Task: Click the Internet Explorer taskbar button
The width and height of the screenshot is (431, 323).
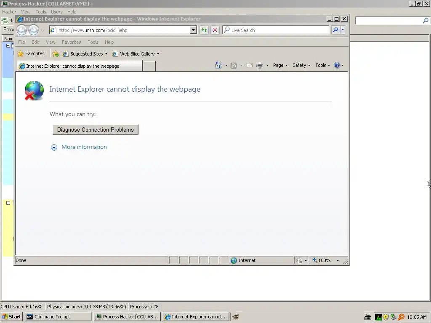Action: click(x=196, y=317)
